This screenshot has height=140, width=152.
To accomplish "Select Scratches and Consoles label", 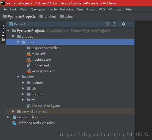I will 36,123.
